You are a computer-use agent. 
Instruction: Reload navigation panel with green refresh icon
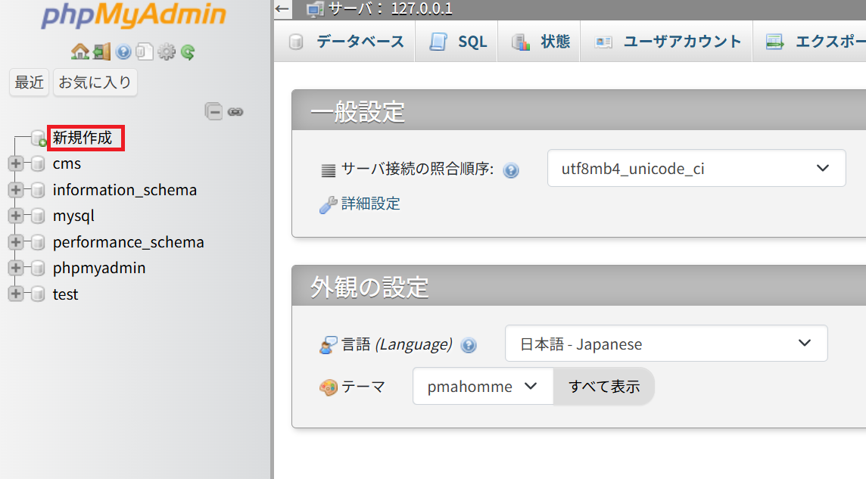pyautogui.click(x=188, y=51)
